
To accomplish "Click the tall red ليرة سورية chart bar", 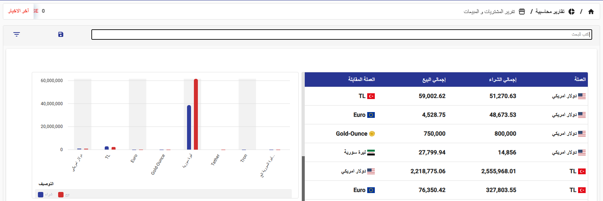I will (196, 114).
